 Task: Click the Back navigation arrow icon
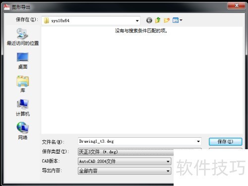149,20
